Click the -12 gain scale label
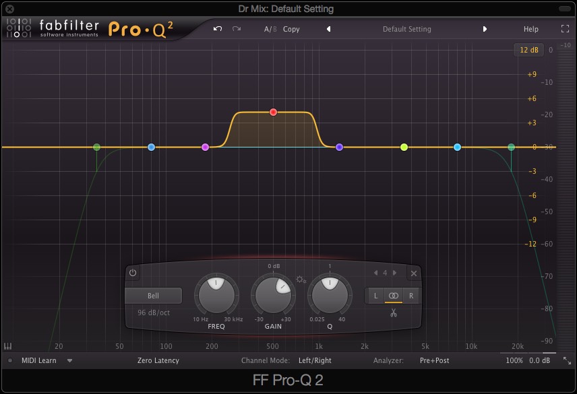 [530, 244]
